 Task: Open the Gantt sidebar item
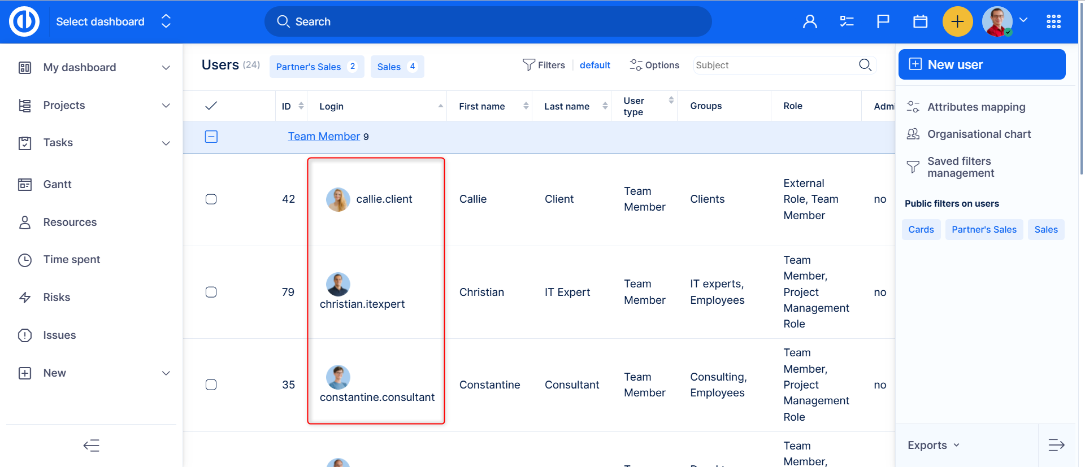point(57,184)
